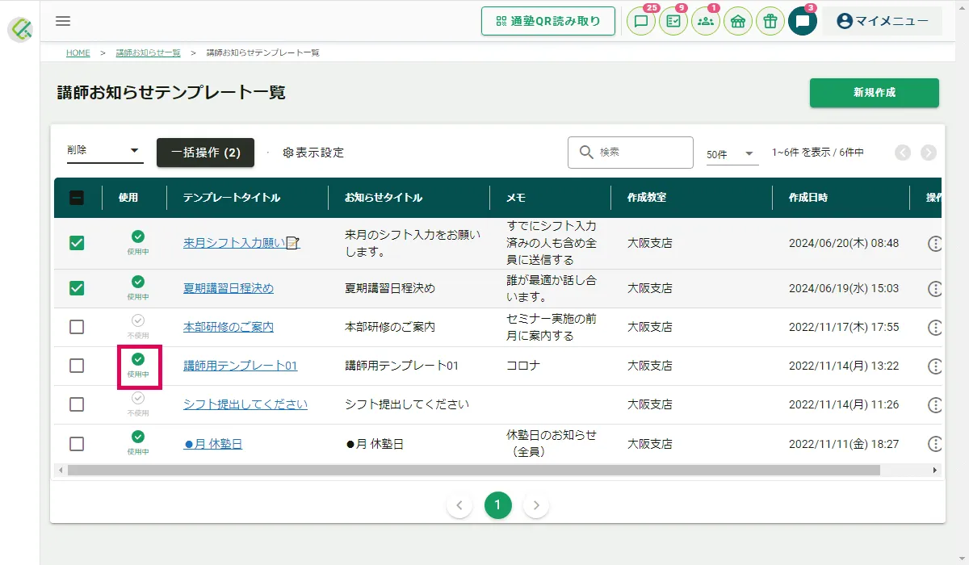Open the checklist icon with 9 badge

click(673, 21)
